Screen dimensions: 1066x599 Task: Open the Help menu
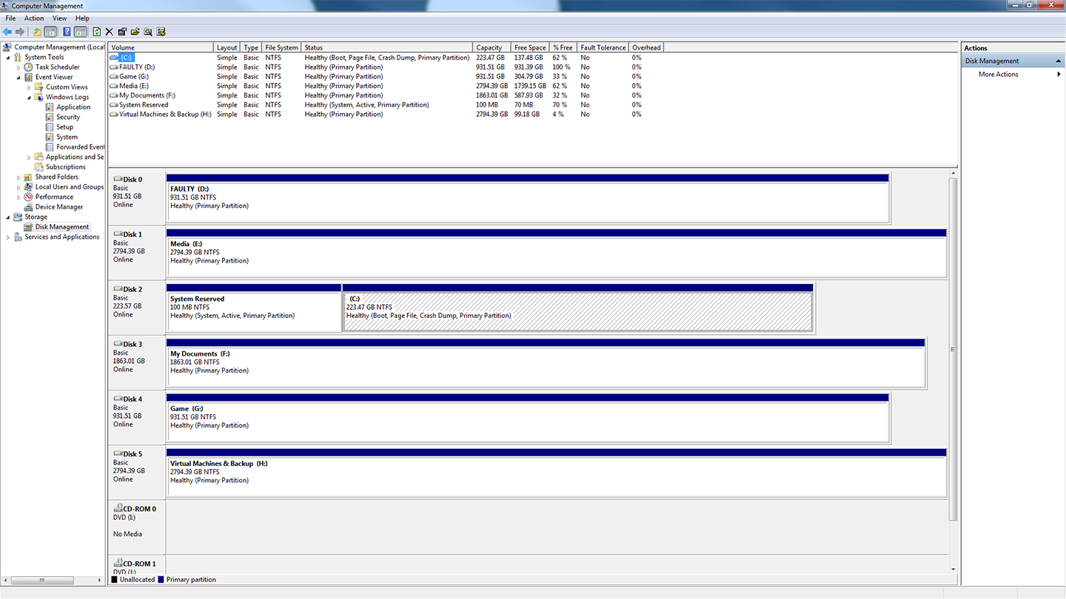(82, 18)
